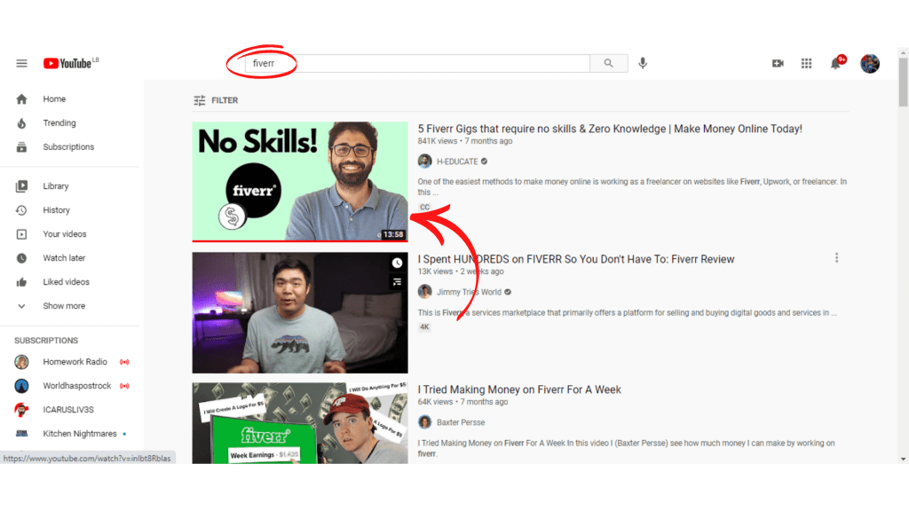This screenshot has width=909, height=511.
Task: Play the Jimmy Tries World video thumbnail
Action: 300,312
